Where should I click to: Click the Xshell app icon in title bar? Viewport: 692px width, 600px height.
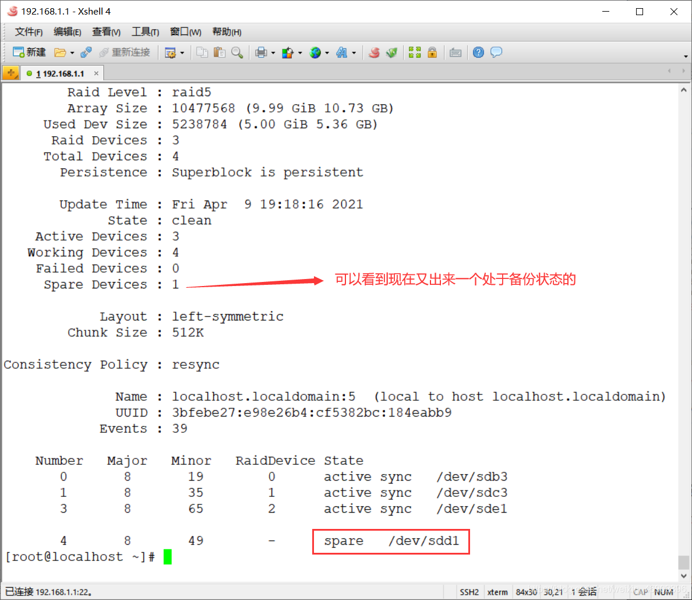click(x=12, y=11)
